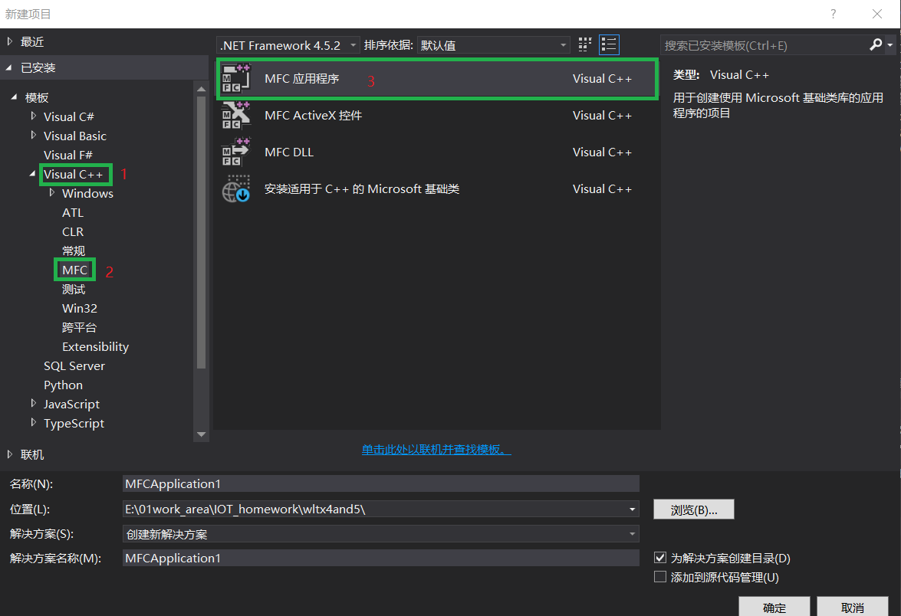Open the .NET Framework 4.5.2 dropdown

[288, 45]
